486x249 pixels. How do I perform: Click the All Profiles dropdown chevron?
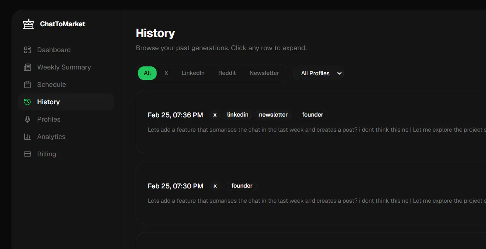click(339, 73)
